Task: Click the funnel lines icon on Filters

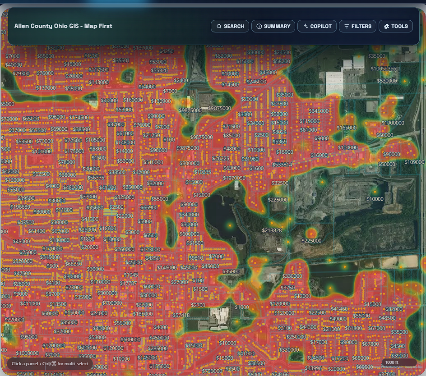Action: point(347,26)
